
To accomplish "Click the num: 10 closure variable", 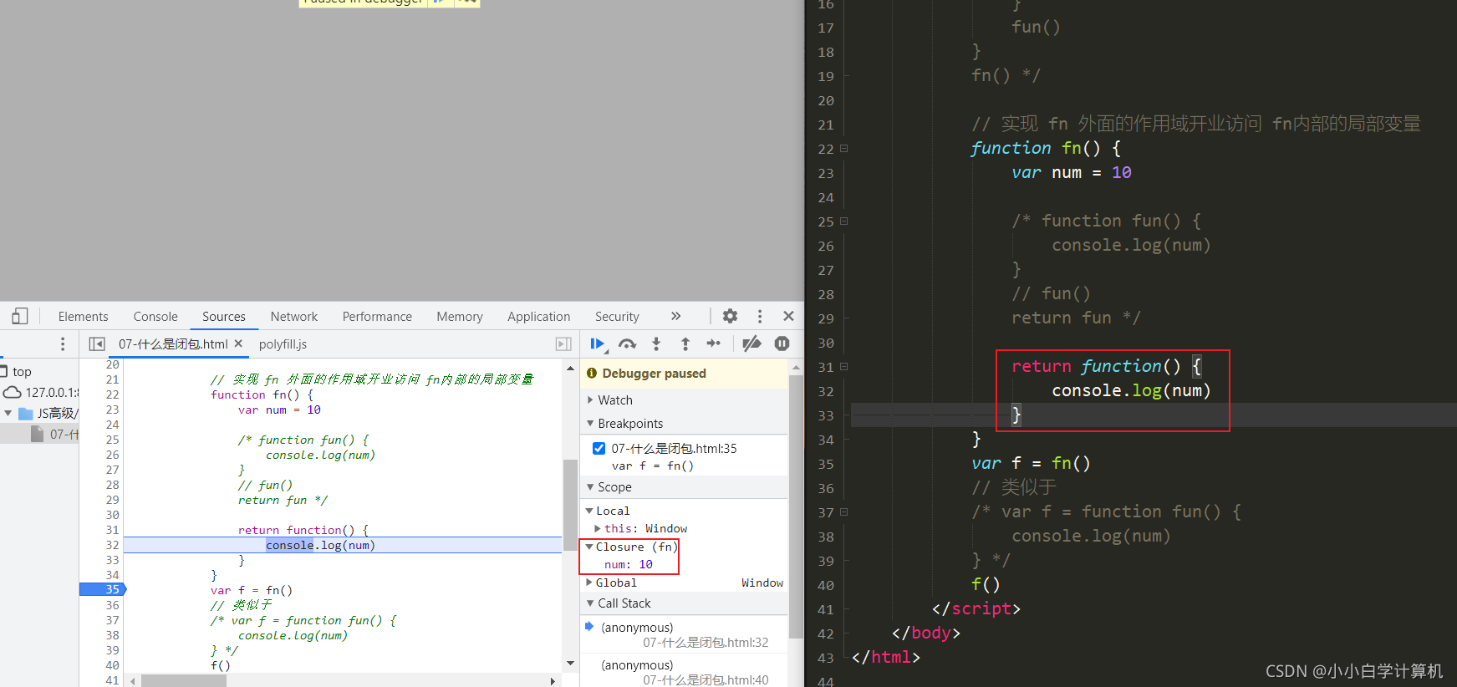I will 629,564.
